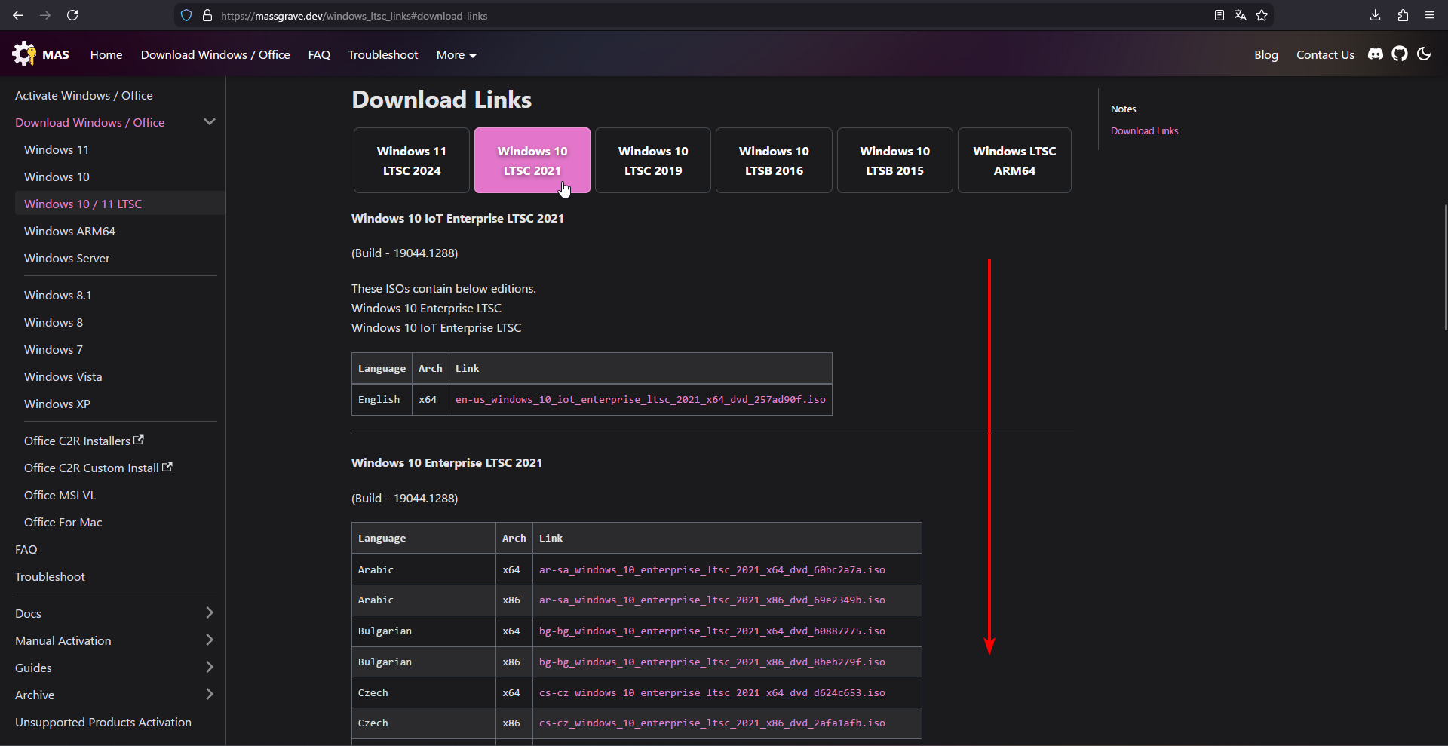Select the Windows 10 LTSC 2019 tab

point(653,161)
